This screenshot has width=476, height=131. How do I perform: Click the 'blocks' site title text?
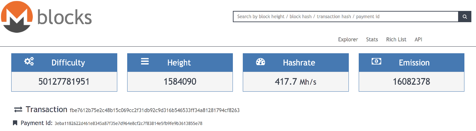(65, 17)
